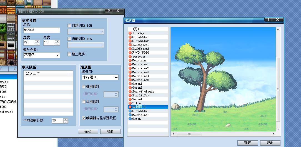
Task: Click the 名称 field MAP008
Action: (42, 30)
